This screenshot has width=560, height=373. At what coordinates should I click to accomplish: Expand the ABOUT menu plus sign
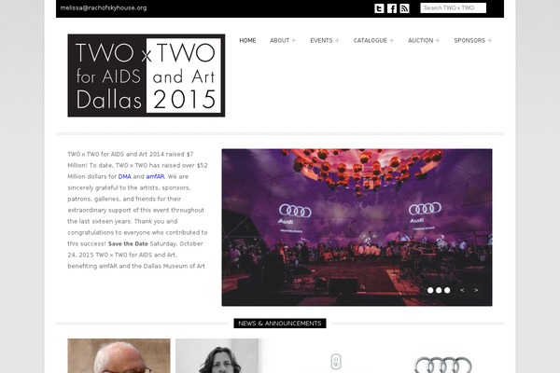coord(294,40)
